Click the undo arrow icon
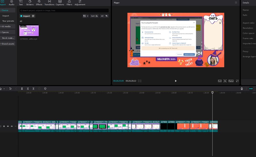Image resolution: width=256 pixels, height=157 pixels. [x=10, y=89]
